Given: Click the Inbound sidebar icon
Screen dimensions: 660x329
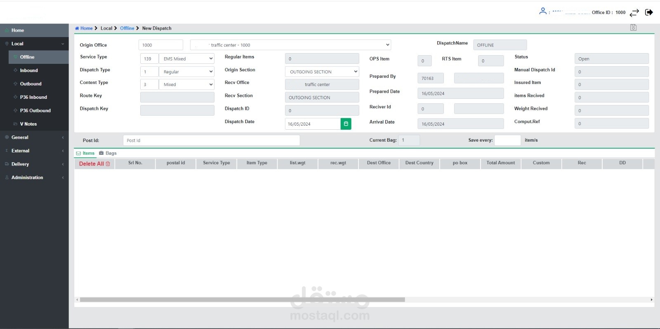Looking at the screenshot, I should [15, 70].
